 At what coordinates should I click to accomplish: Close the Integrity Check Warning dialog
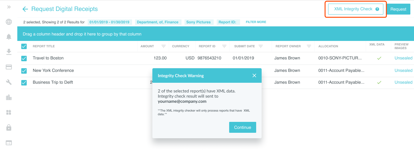[254, 75]
